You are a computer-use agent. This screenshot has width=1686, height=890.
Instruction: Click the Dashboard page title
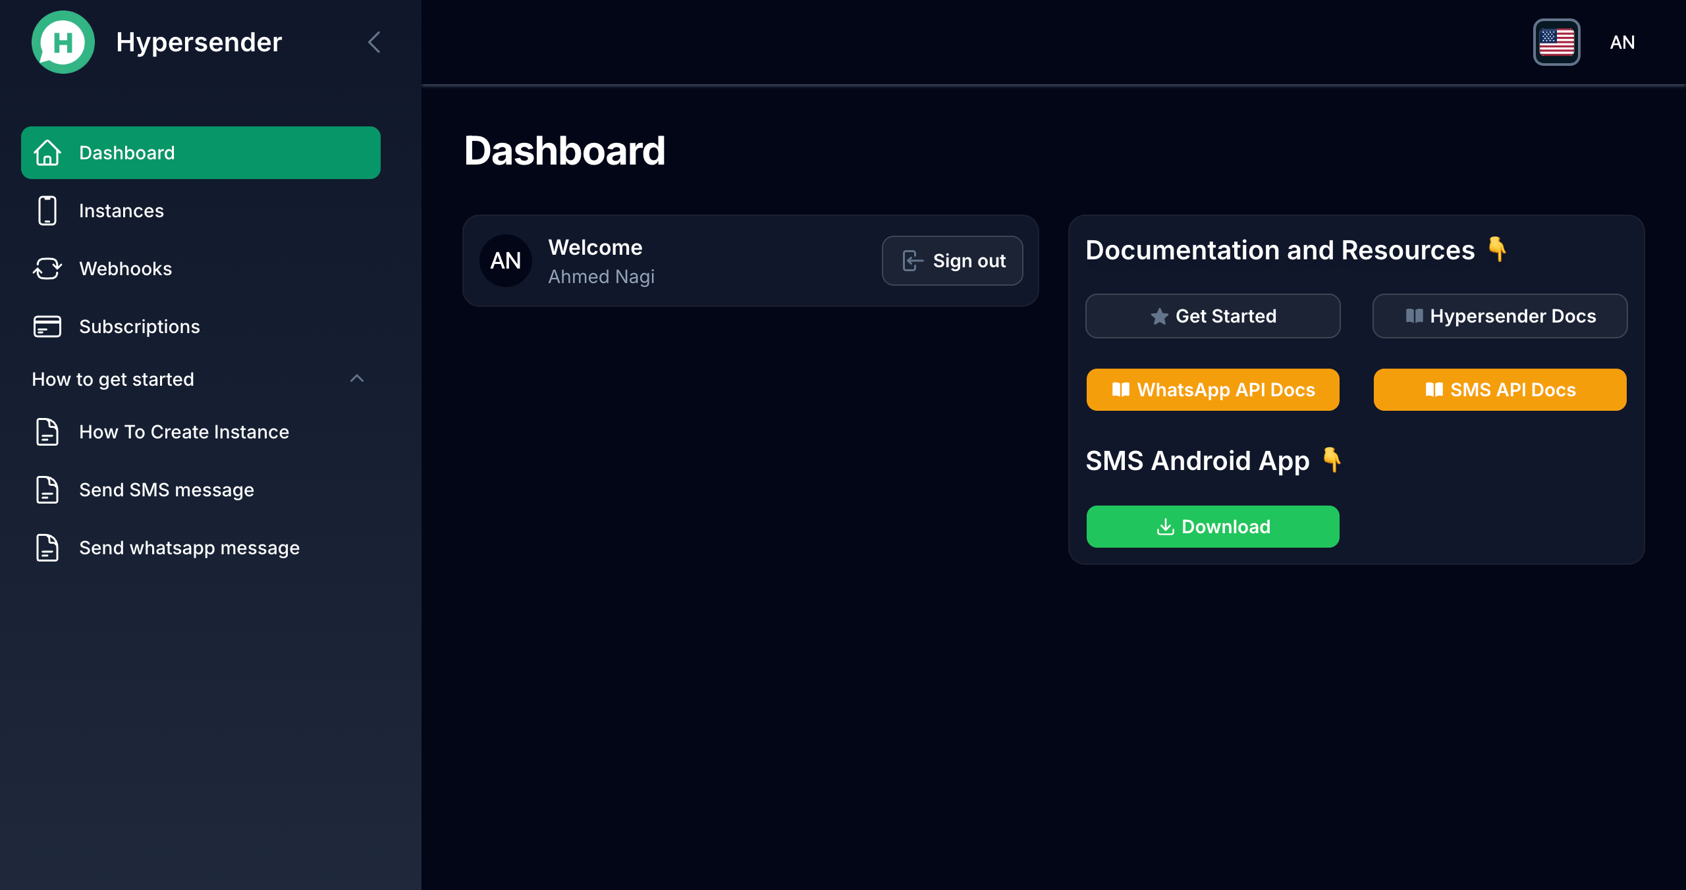pyautogui.click(x=565, y=151)
